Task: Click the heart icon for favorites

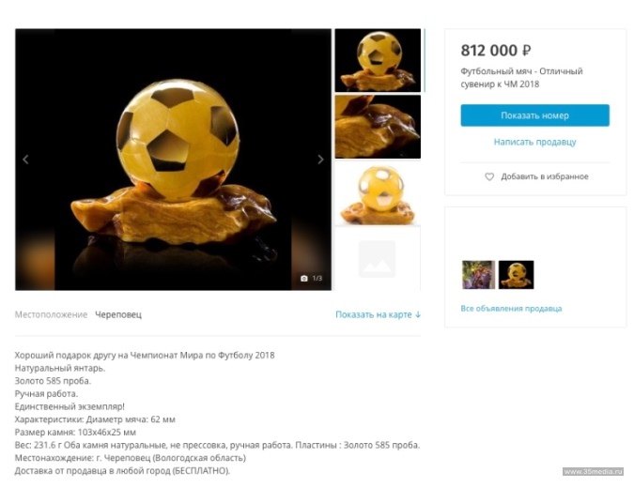Action: tap(489, 176)
